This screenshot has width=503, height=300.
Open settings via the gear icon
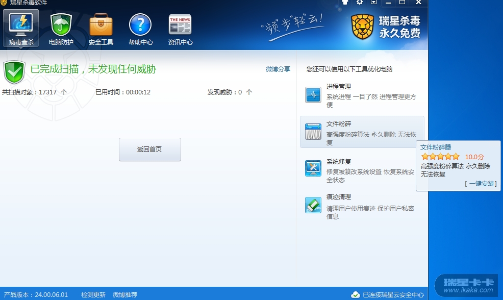point(359,2)
